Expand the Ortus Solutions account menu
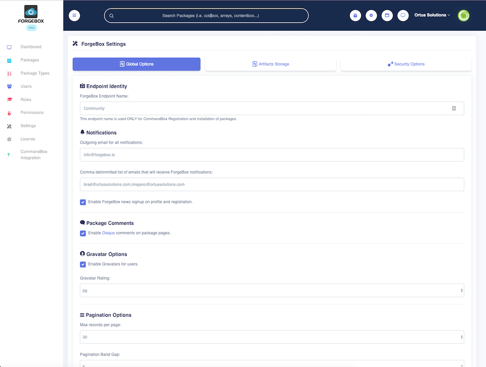486x367 pixels. [x=432, y=15]
